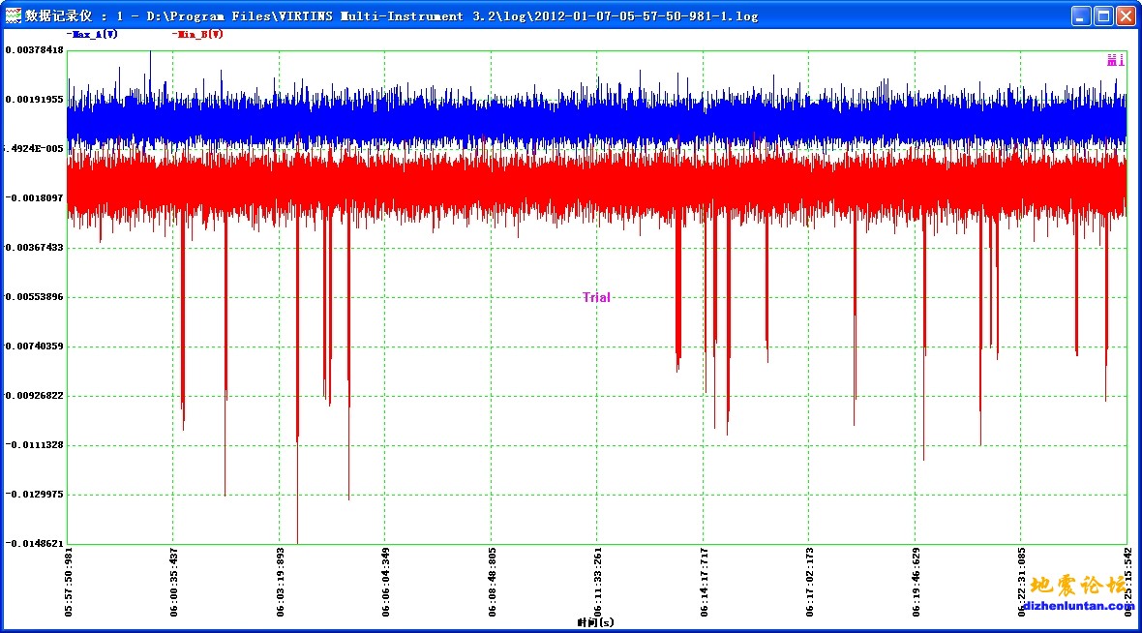
Task: Select the Max_A(V) legend label
Action: point(92,34)
